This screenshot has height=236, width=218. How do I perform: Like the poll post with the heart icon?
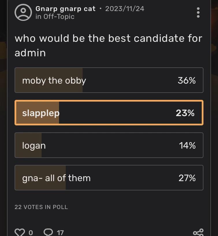point(19,231)
